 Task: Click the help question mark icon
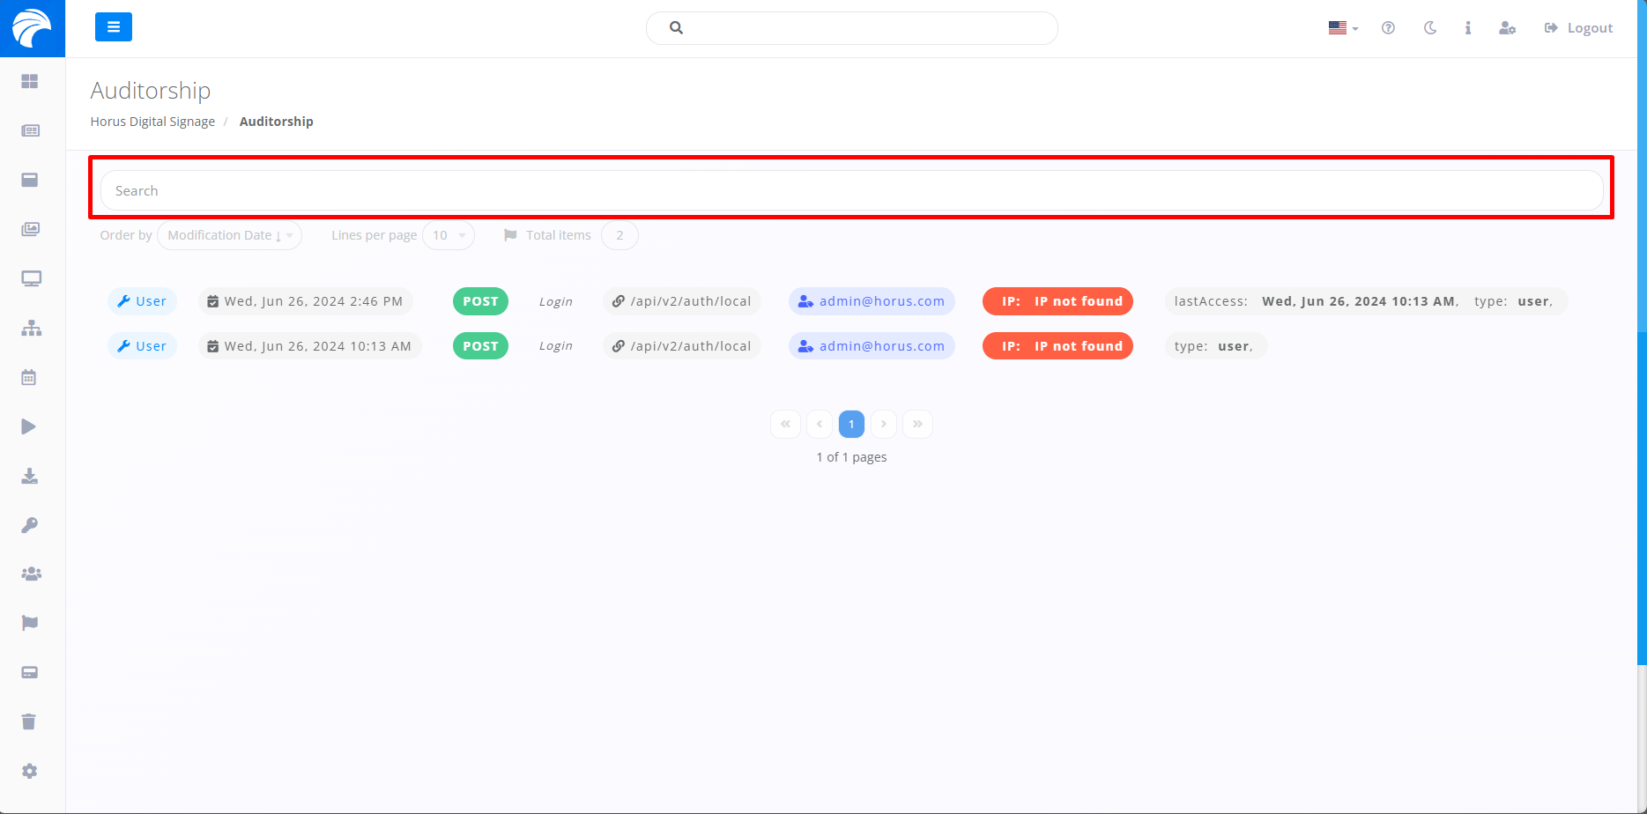[1388, 28]
